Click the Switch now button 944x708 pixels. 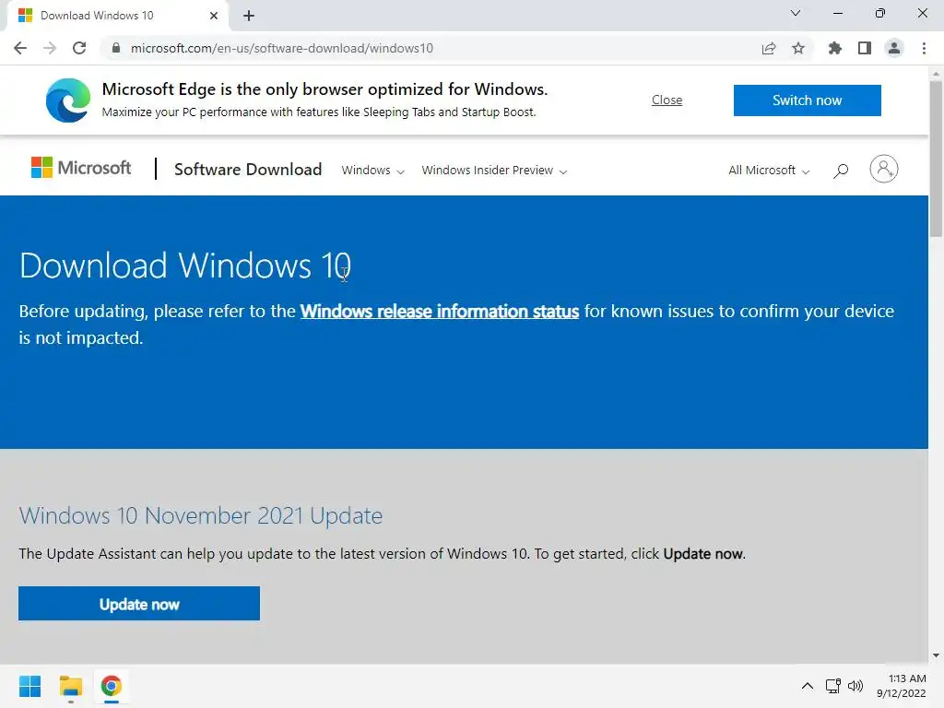coord(808,100)
